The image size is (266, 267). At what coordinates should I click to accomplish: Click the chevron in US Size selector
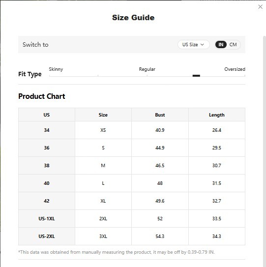point(202,45)
